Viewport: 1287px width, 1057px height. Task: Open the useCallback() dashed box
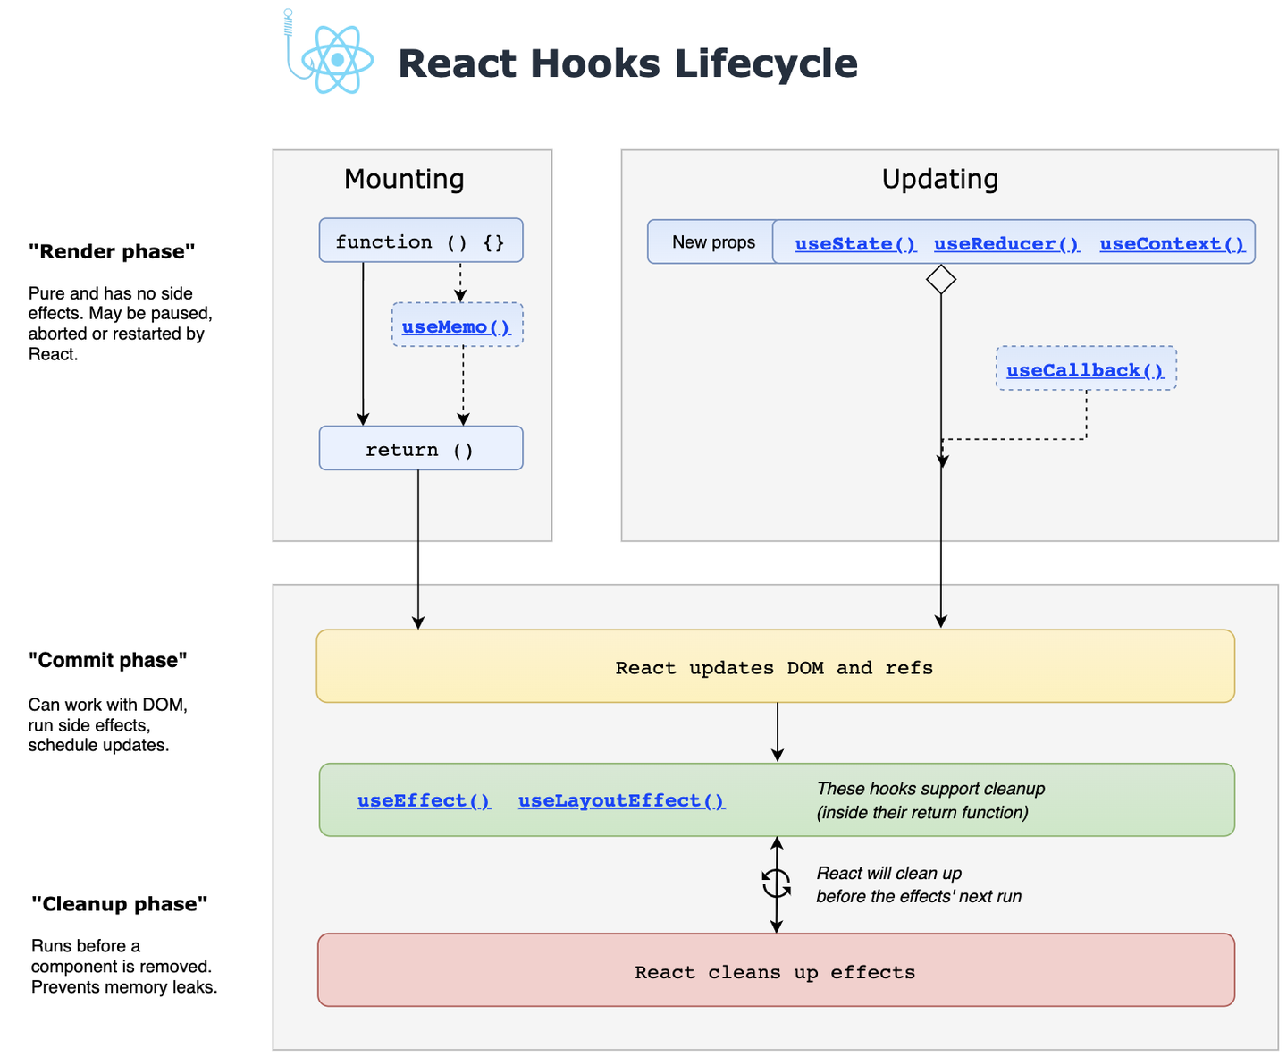click(x=1085, y=369)
